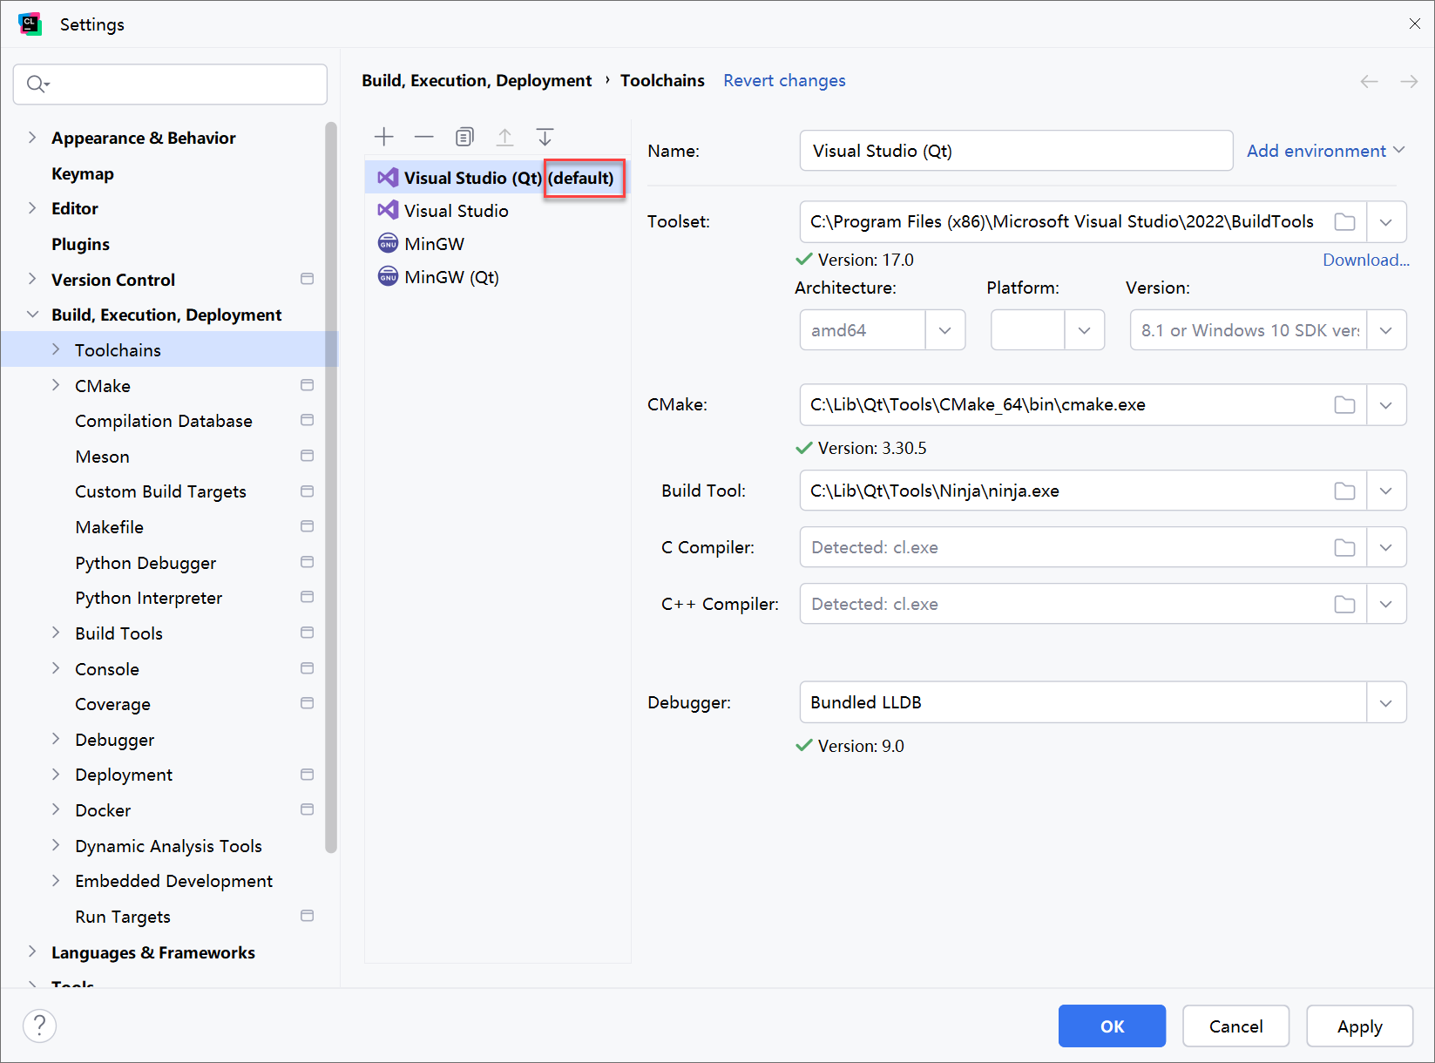The image size is (1435, 1063).
Task: Edit the toolchain Name field
Action: [x=1016, y=151]
